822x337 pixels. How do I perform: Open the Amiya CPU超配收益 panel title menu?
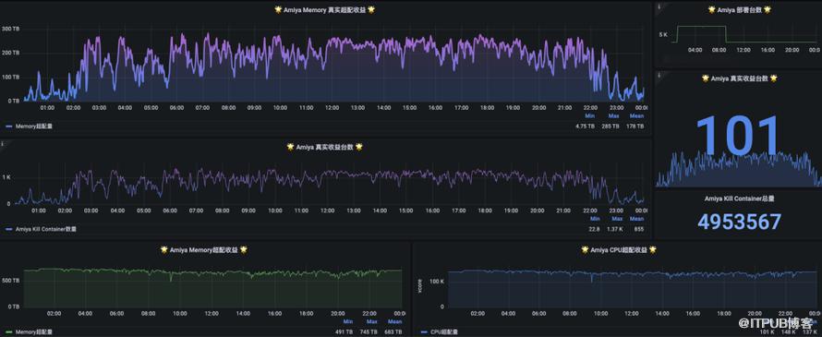(619, 250)
